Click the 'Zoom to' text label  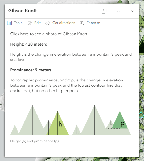(x=93, y=23)
